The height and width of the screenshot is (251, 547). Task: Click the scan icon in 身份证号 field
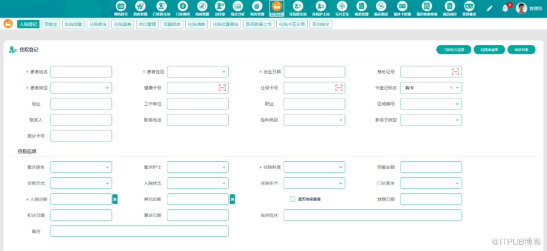coord(455,72)
